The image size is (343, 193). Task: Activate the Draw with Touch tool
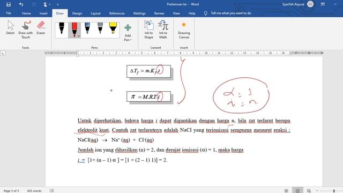(x=26, y=29)
